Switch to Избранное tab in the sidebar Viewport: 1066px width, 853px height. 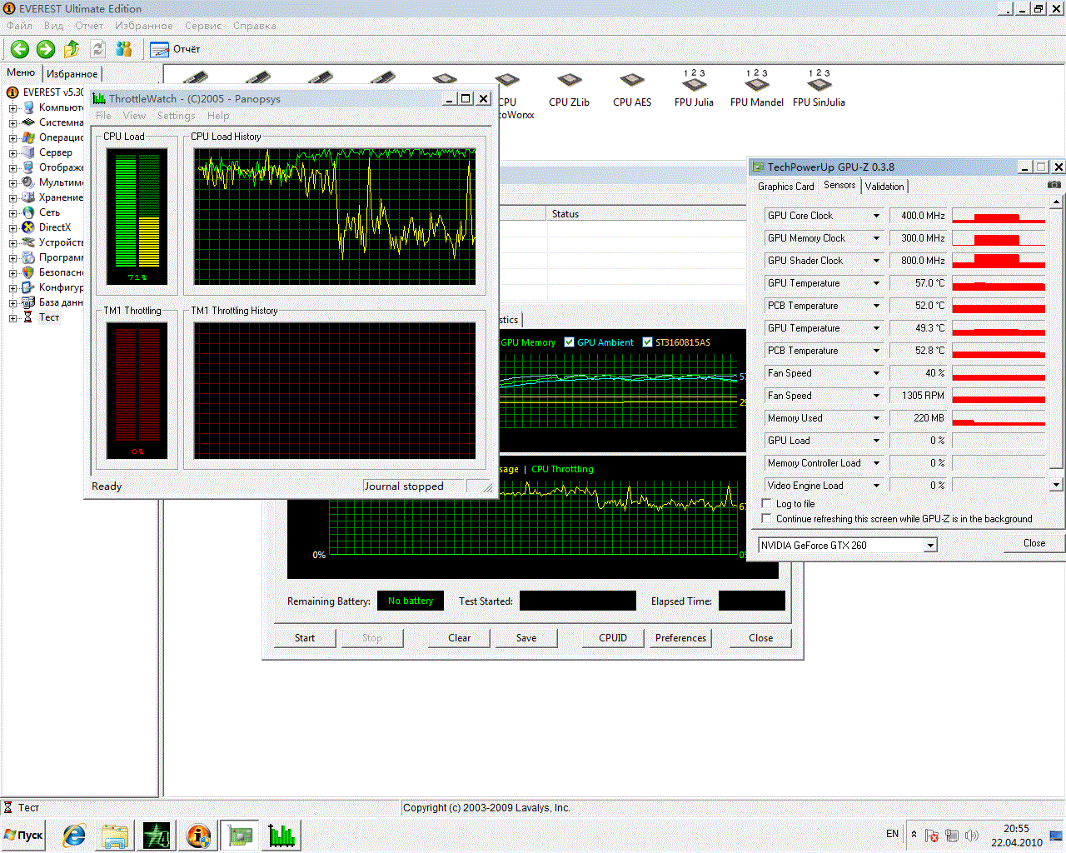click(x=72, y=74)
